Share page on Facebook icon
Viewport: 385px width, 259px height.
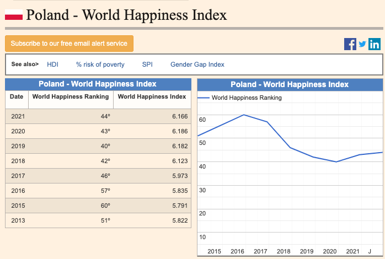(x=350, y=44)
